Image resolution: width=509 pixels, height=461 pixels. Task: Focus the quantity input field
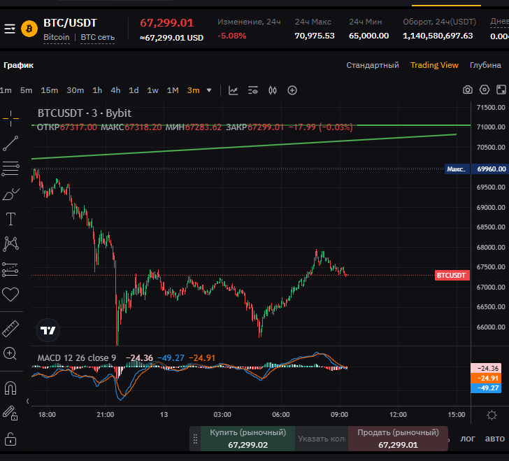click(322, 439)
